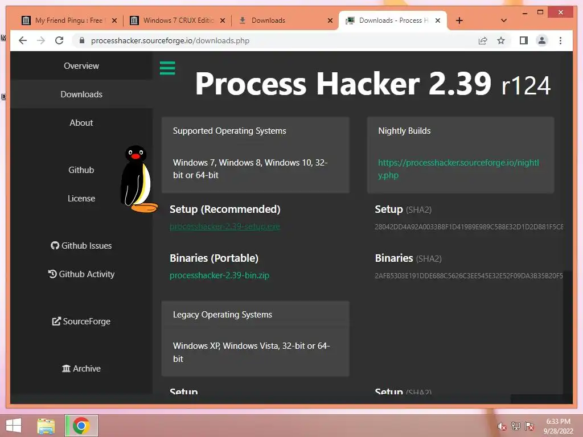Viewport: 583px width, 437px height.
Task: Toggle the browser side panel icon
Action: point(524,40)
